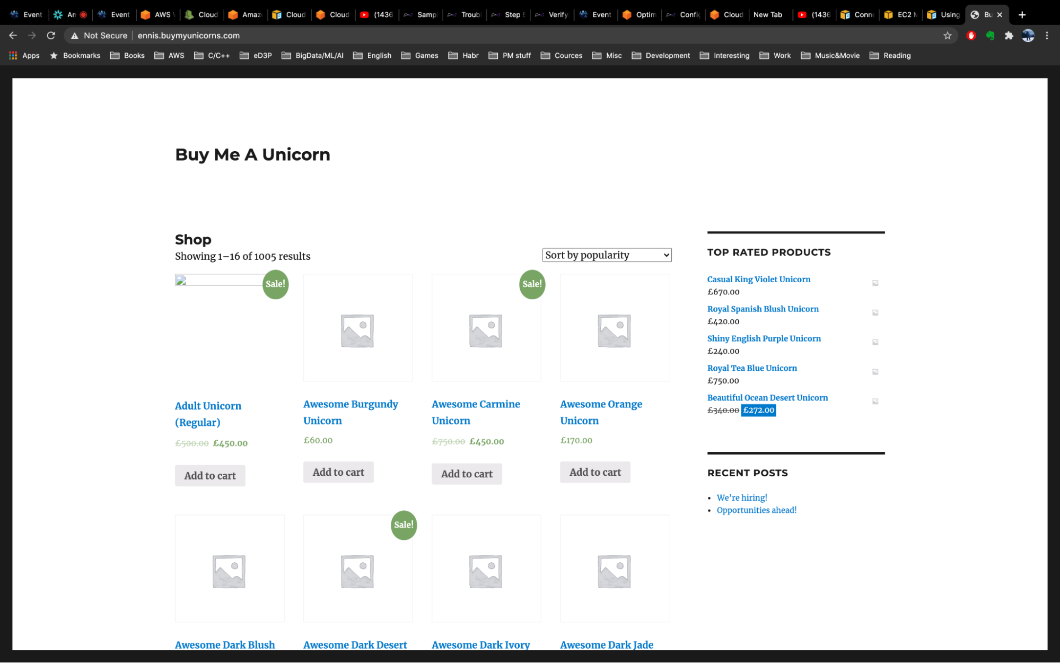
Task: Open the Chrome three-dot menu
Action: [1047, 36]
